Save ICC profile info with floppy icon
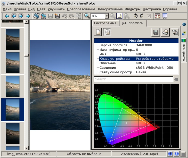The width and height of the screenshot is (188, 158). pos(155,32)
